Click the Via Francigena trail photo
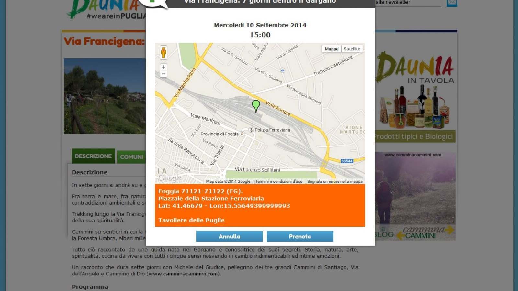The image size is (518, 291). [x=105, y=96]
